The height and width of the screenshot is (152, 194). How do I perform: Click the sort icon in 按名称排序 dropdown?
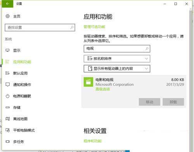pos(90,59)
